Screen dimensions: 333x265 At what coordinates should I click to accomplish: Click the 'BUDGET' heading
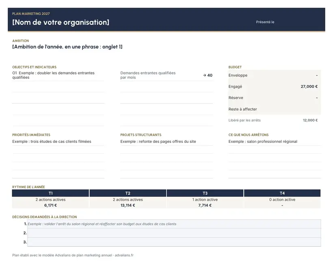[235, 67]
